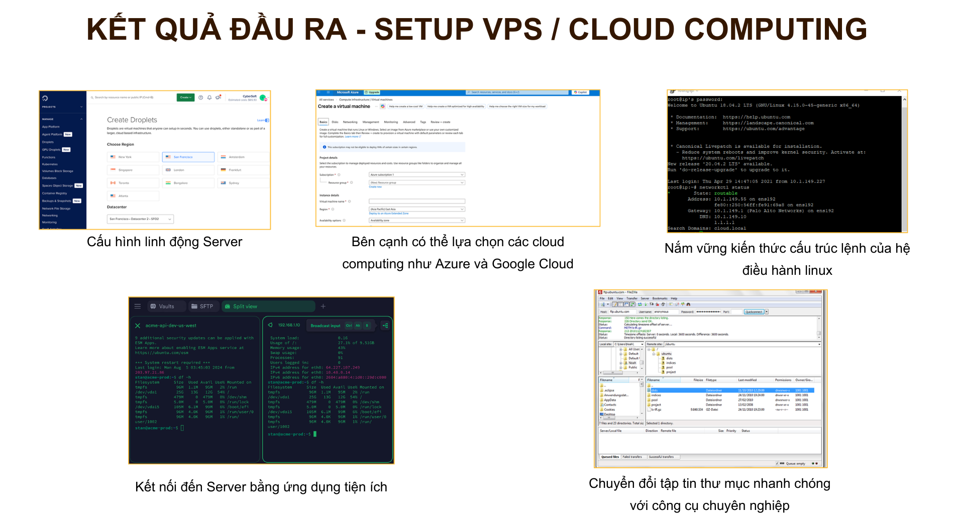This screenshot has height=518, width=954.
Task: Open the Disks tab in Azure
Action: point(335,122)
